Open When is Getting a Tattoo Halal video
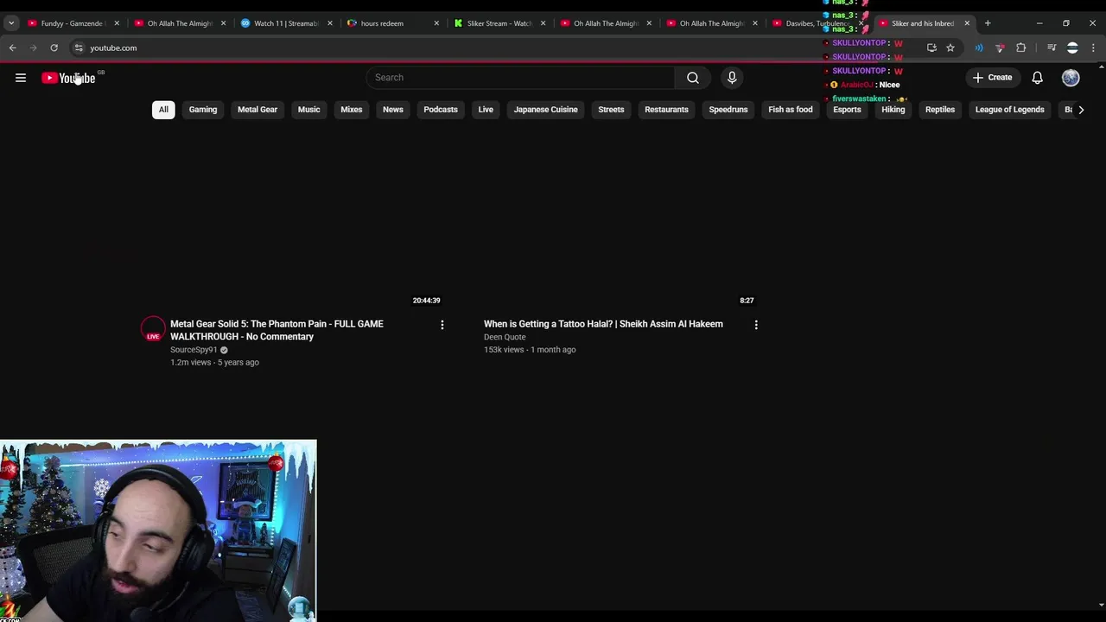The height and width of the screenshot is (622, 1106). point(603,324)
